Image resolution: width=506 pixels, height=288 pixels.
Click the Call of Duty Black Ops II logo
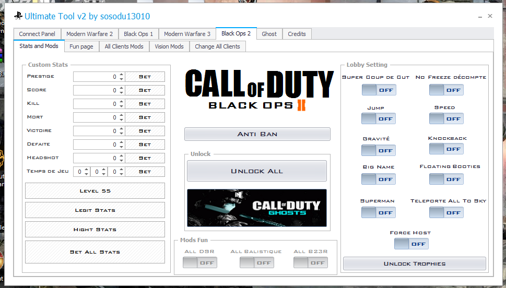coord(259,90)
